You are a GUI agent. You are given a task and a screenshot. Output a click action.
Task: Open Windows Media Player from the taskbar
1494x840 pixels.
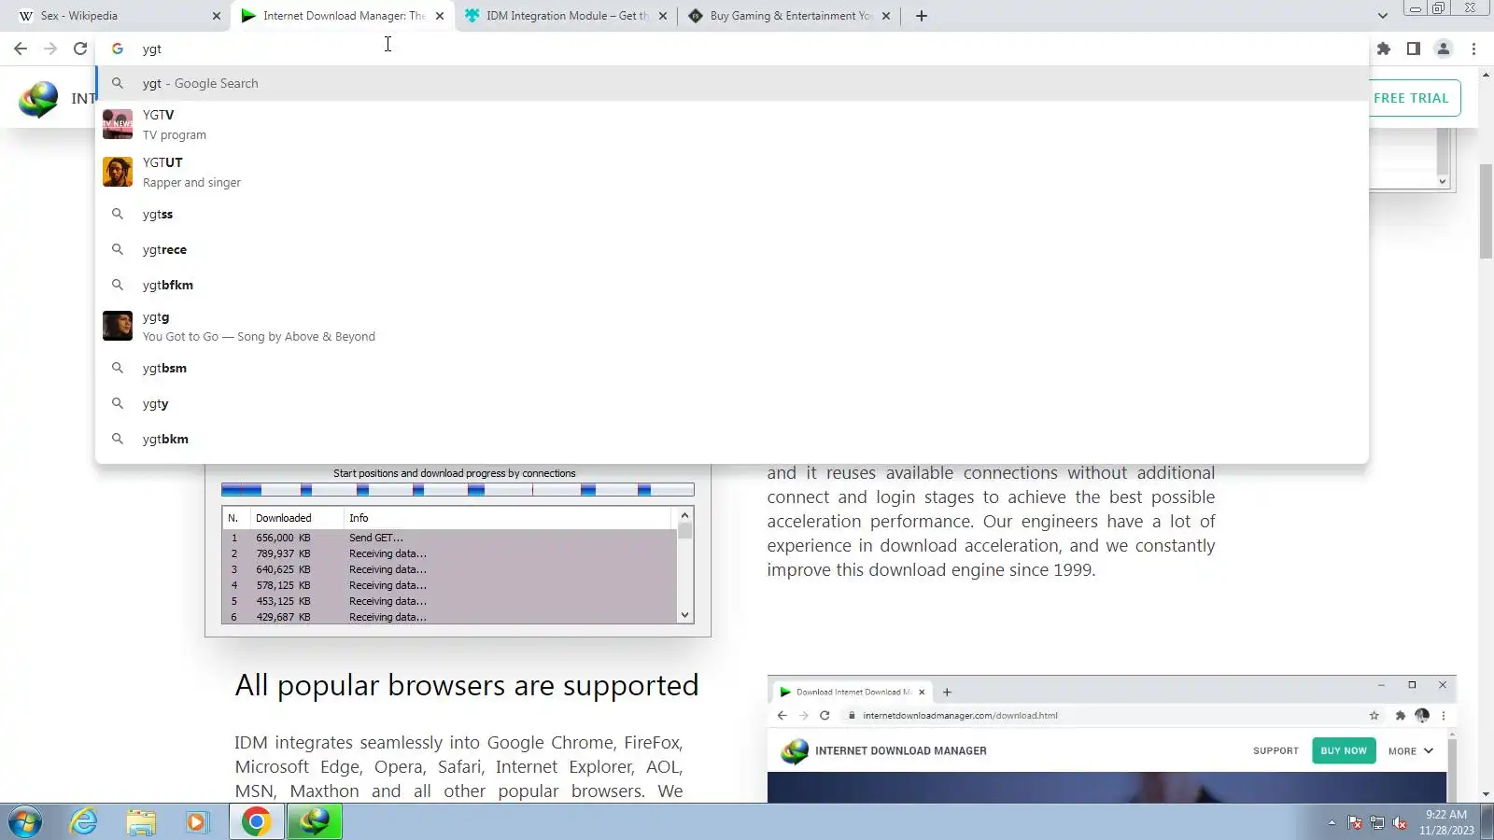(x=196, y=822)
